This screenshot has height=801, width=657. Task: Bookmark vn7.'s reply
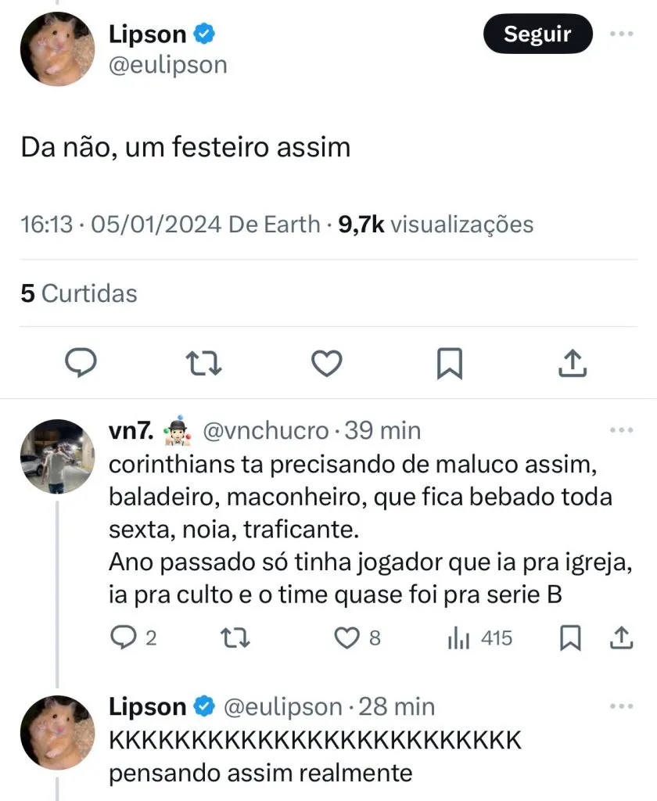point(572,638)
